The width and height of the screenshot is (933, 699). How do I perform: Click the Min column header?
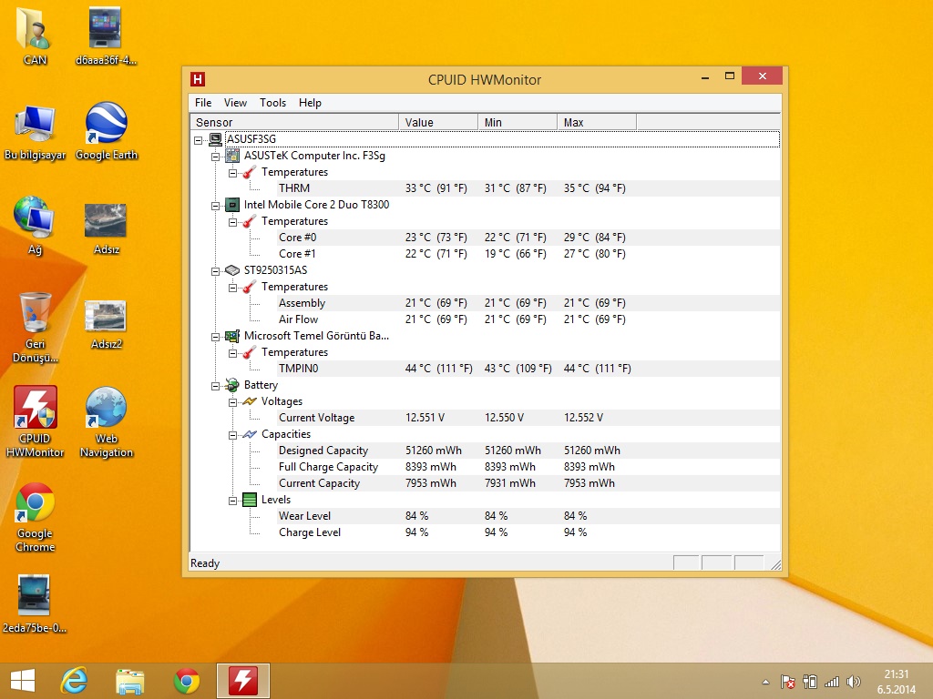pyautogui.click(x=518, y=123)
